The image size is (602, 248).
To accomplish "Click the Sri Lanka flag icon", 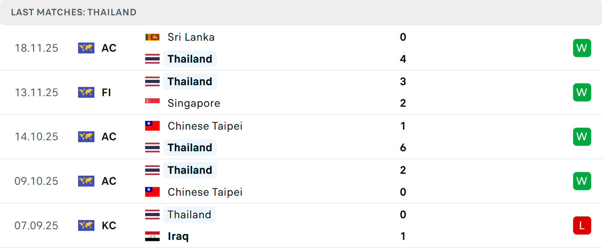I will 152,37.
